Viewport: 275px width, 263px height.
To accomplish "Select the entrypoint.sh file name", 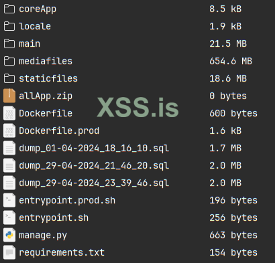I will [x=54, y=218].
